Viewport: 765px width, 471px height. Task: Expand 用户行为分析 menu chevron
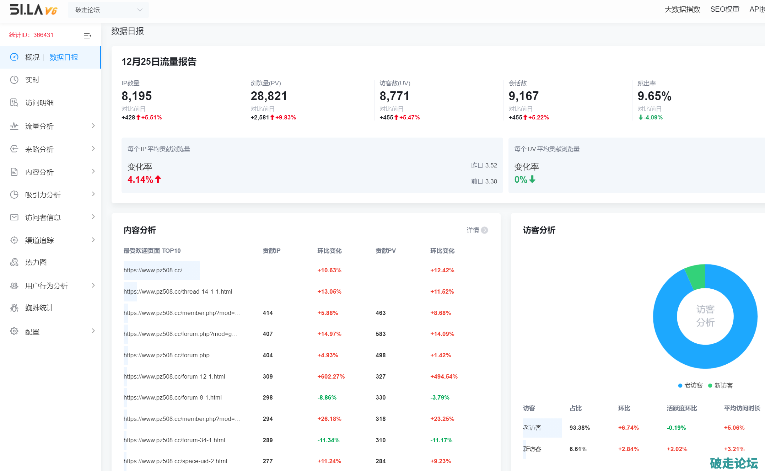coord(93,285)
